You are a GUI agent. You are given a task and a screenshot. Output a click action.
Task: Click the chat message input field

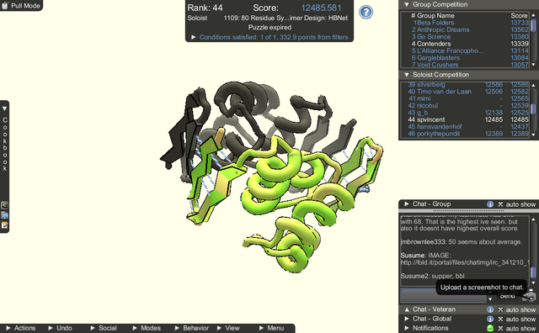[443, 296]
